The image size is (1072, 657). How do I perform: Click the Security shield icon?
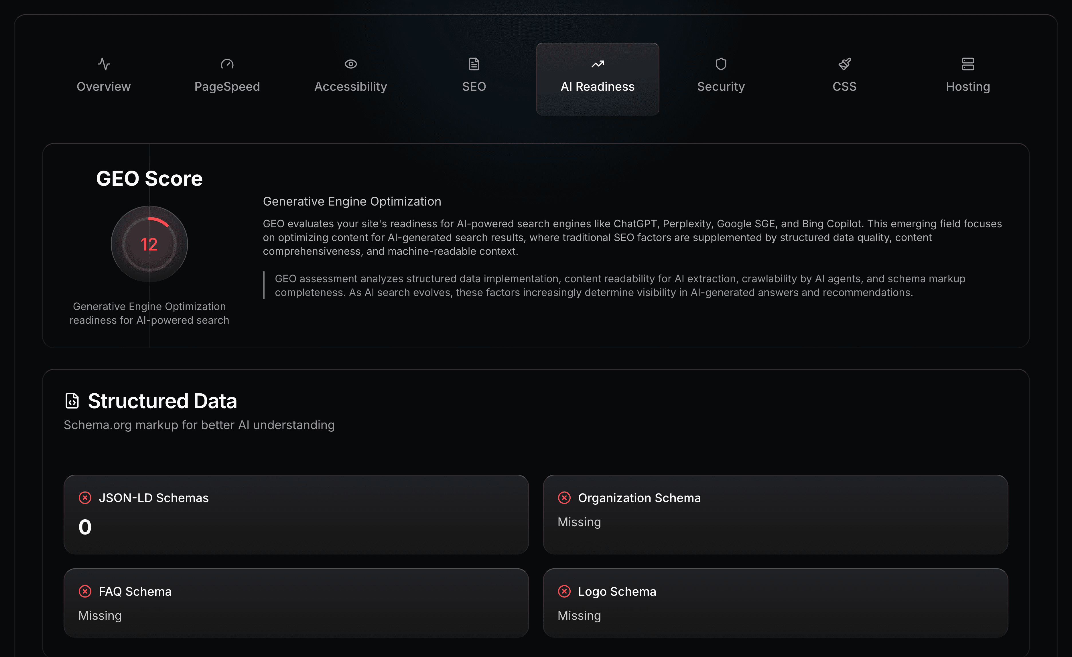pos(721,64)
